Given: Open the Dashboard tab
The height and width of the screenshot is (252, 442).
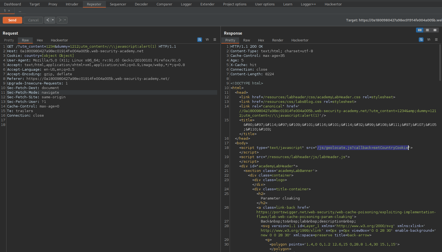Looking at the screenshot, I should pyautogui.click(x=12, y=4).
